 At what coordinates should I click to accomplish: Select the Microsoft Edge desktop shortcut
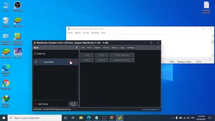point(6,70)
